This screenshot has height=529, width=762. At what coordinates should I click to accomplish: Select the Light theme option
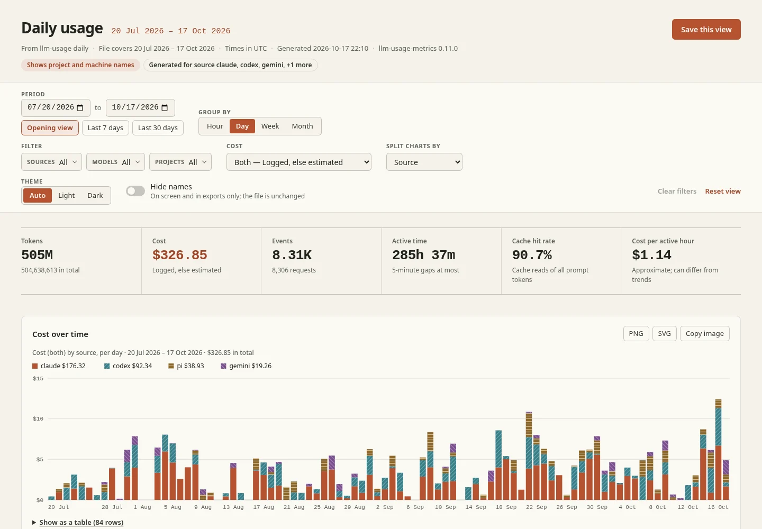67,195
